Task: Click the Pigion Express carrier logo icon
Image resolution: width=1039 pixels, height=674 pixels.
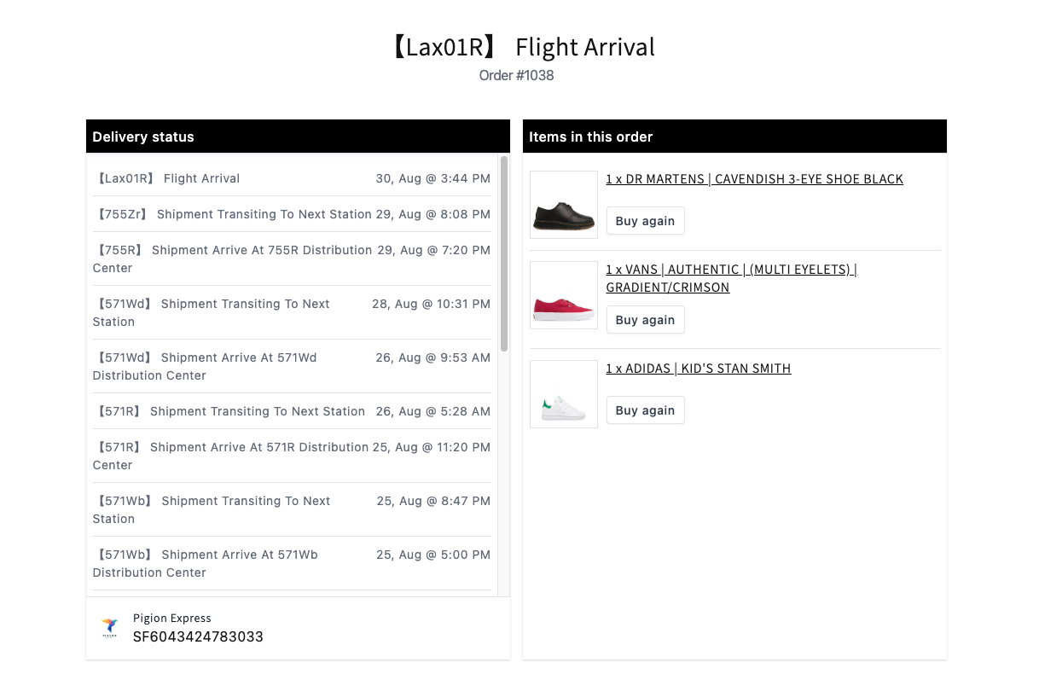Action: coord(109,629)
